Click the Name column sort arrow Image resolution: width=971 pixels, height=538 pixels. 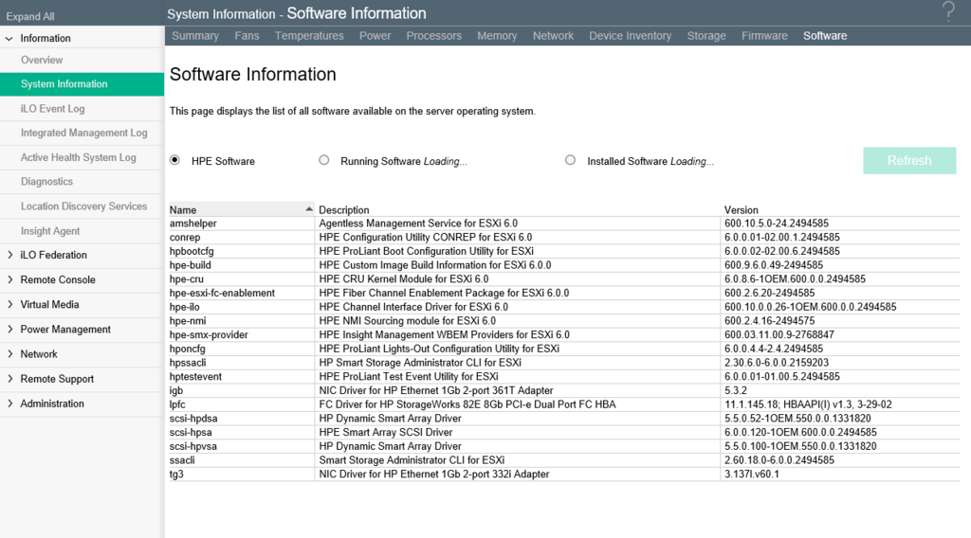(308, 209)
